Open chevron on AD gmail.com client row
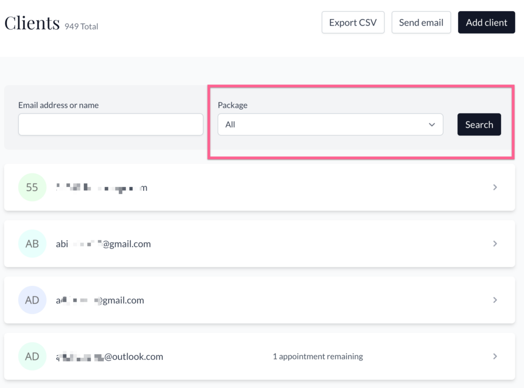 pos(495,300)
